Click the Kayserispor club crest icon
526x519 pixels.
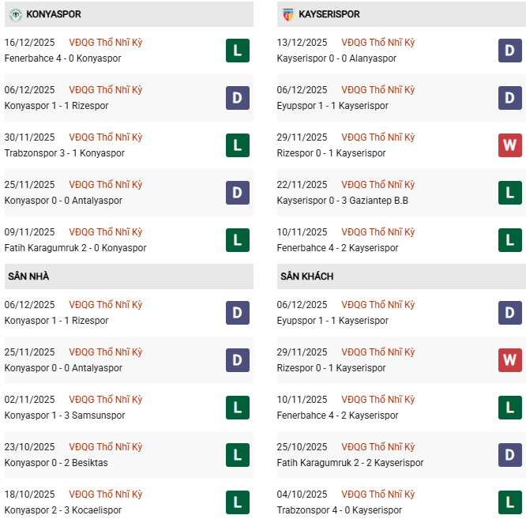(x=288, y=14)
